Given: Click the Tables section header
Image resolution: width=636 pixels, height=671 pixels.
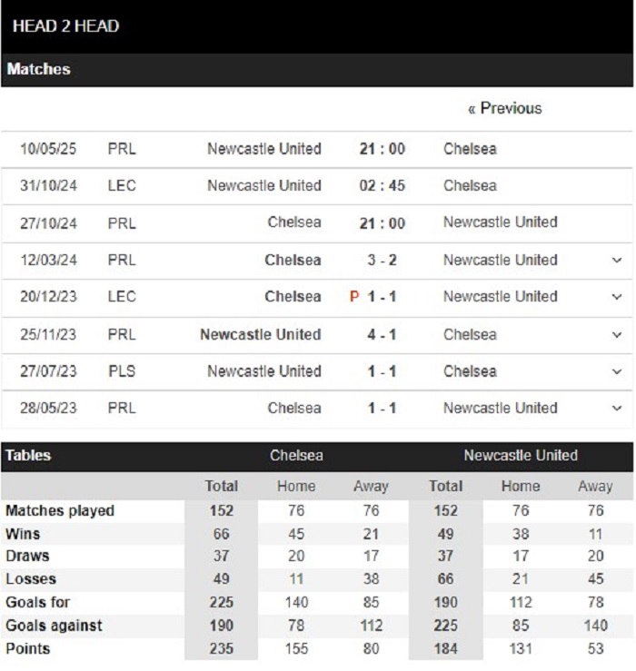Looking at the screenshot, I should [x=28, y=455].
